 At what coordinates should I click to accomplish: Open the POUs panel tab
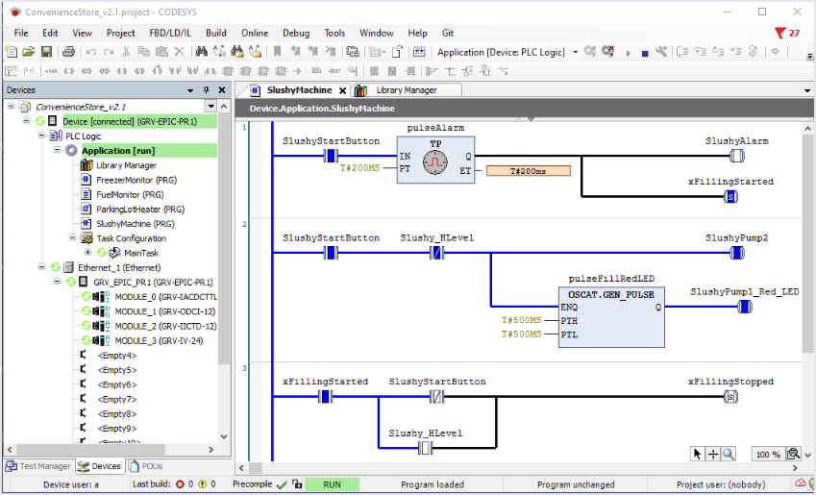tap(145, 466)
